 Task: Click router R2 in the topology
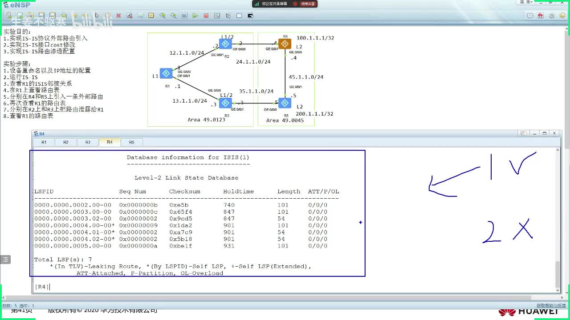tap(225, 43)
